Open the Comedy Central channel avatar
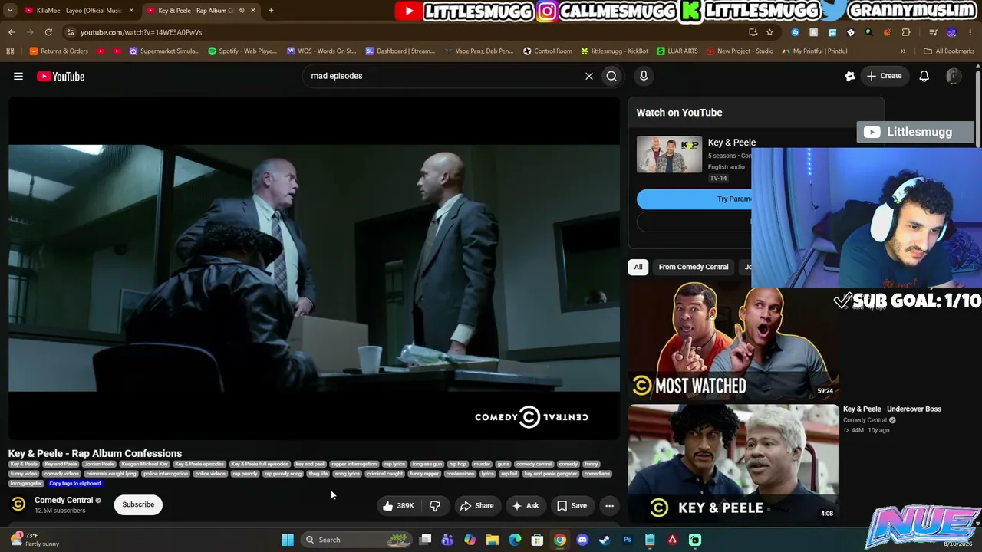Viewport: 982px width, 552px height. point(18,504)
